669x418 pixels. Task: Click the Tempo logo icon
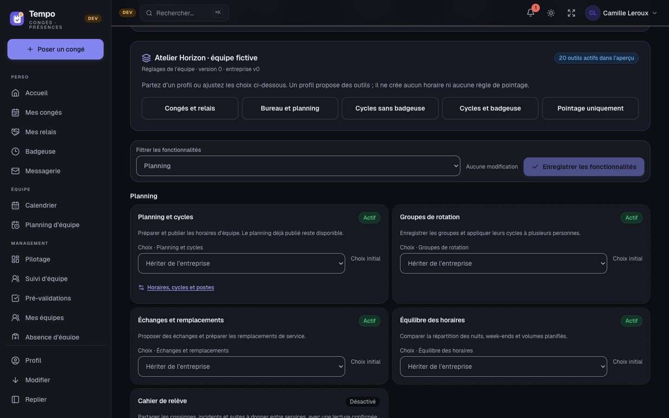[17, 19]
